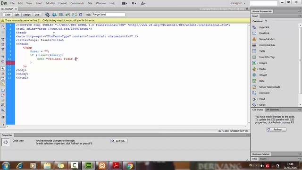Click the Title input field
The image size is (302, 170).
pos(109,15)
